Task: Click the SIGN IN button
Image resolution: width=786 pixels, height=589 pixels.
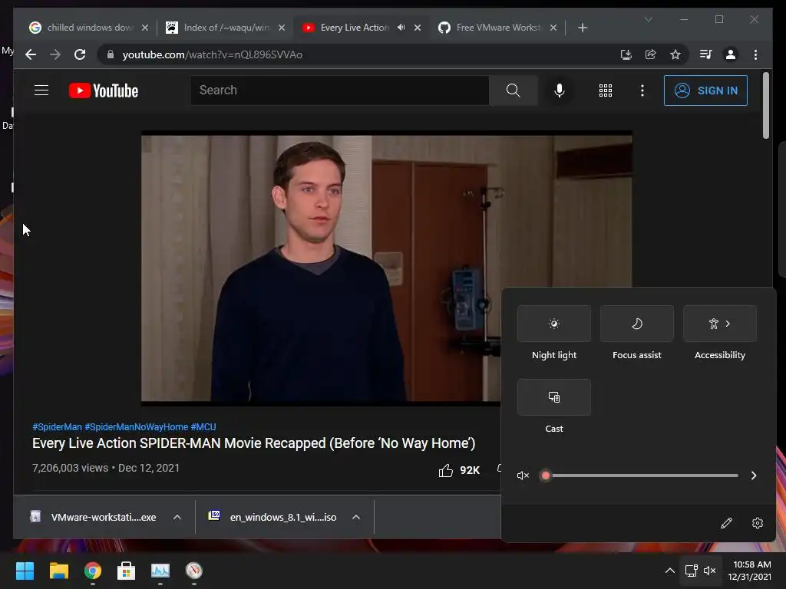Action: point(705,90)
